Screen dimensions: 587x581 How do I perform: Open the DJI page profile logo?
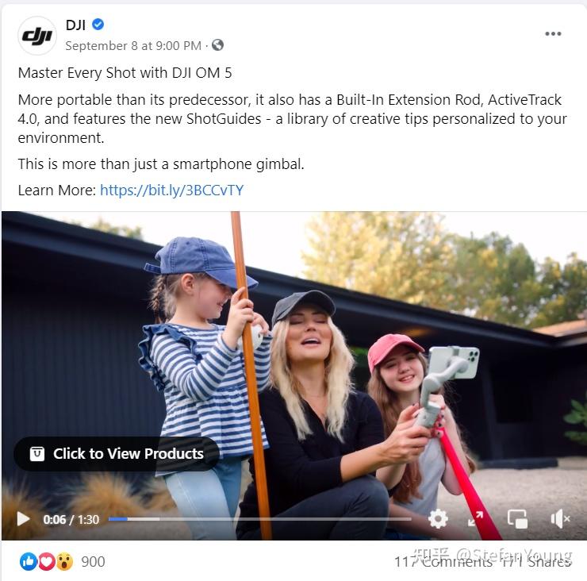(37, 36)
